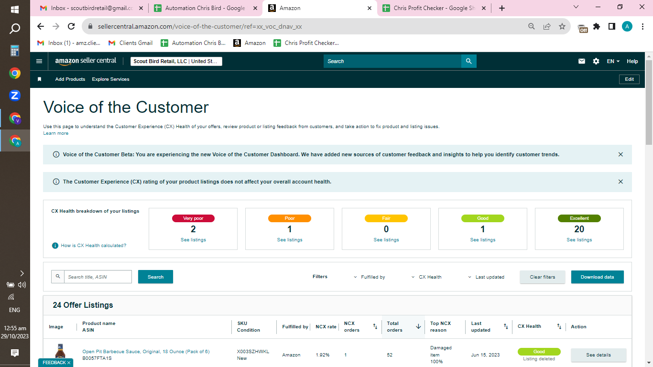Click the Edit button in navigation bar

[629, 79]
